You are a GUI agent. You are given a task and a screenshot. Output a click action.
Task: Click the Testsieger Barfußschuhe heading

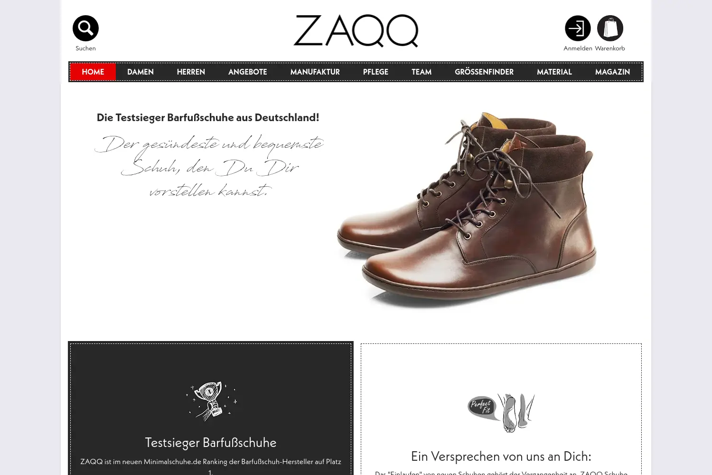[211, 443]
